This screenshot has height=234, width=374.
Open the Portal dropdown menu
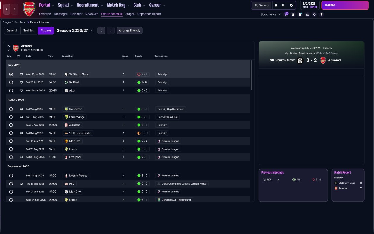click(x=47, y=5)
